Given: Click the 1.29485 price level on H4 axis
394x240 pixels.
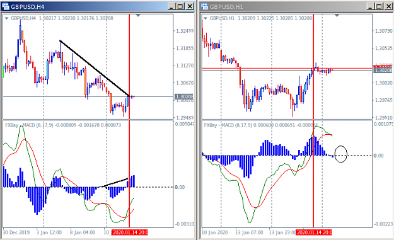Looking at the screenshot, I should (185, 118).
